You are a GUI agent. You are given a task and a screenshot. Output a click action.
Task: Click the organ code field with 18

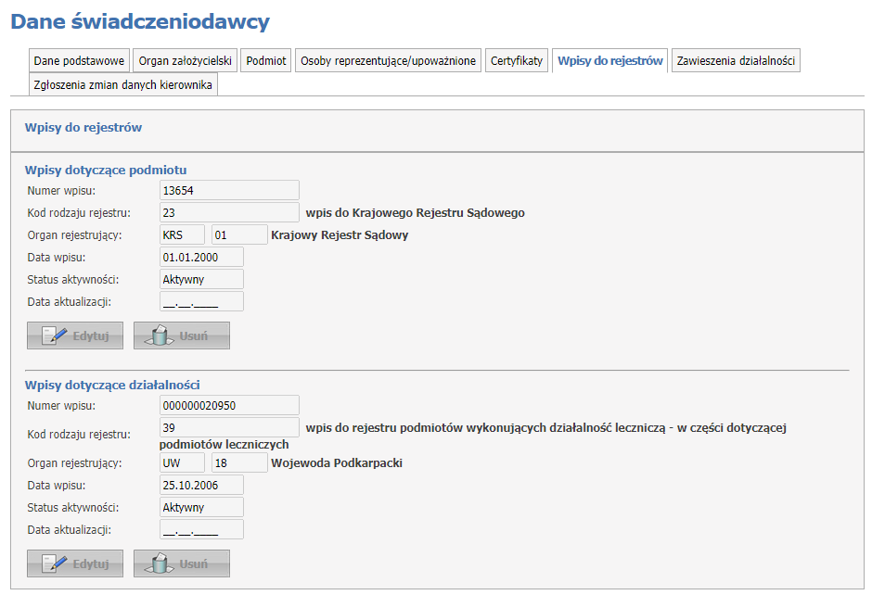click(x=238, y=462)
